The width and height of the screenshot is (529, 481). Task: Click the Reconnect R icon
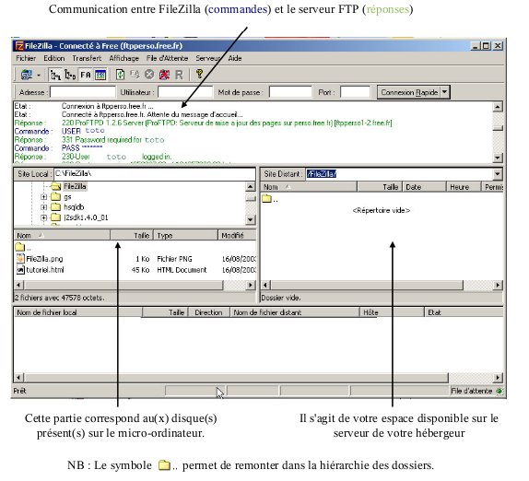179,75
